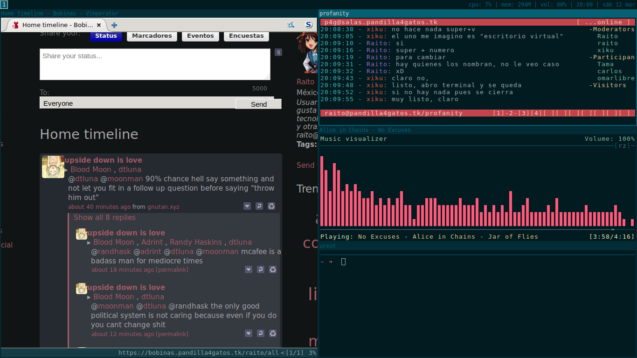Expand 'Show all 8 replies' thread
Viewport: 637px width, 358px height.
tap(104, 217)
